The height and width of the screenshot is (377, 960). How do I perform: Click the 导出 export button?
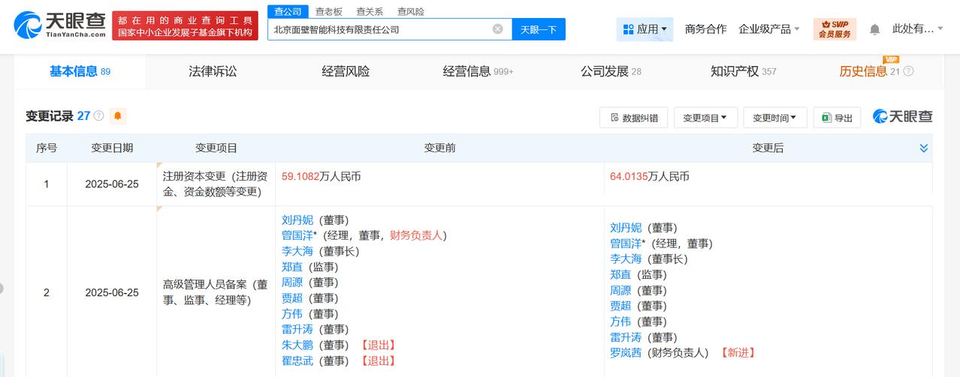(837, 118)
